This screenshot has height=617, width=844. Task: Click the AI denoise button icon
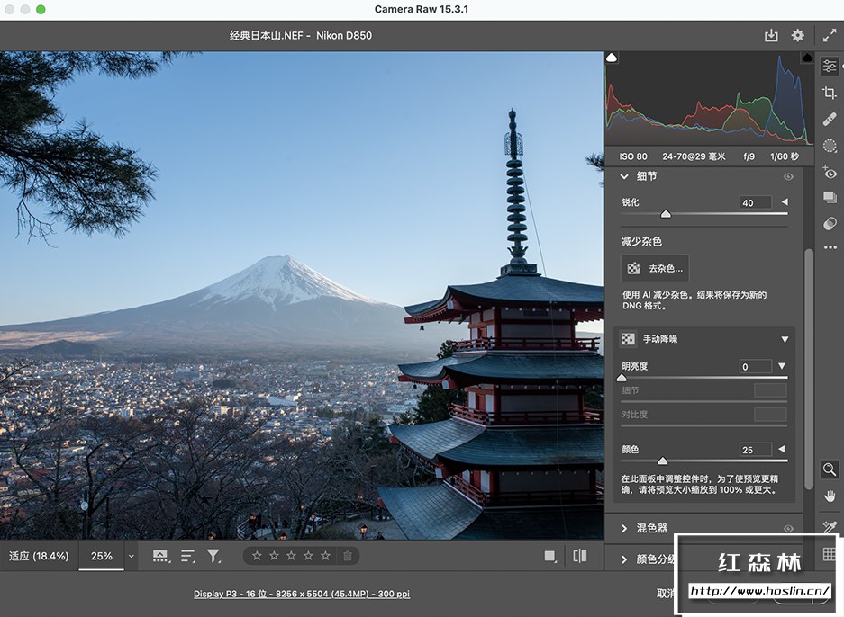tap(633, 268)
